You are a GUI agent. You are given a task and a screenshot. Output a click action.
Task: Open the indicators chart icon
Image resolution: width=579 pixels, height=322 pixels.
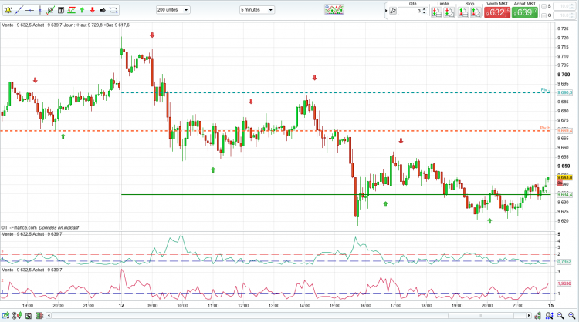point(334,9)
